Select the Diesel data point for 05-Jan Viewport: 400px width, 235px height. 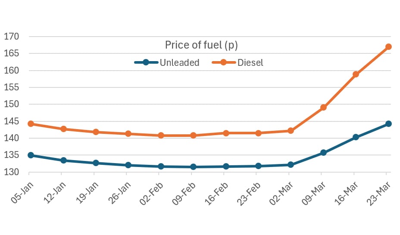point(31,124)
